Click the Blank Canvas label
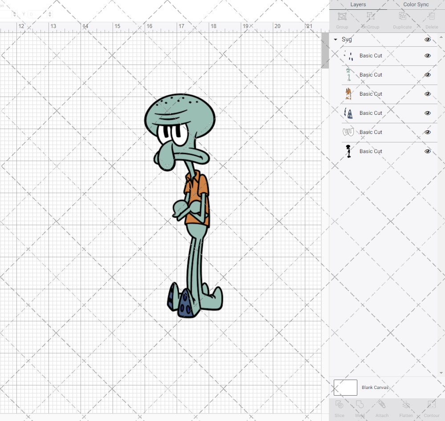445x421 pixels. (375, 388)
